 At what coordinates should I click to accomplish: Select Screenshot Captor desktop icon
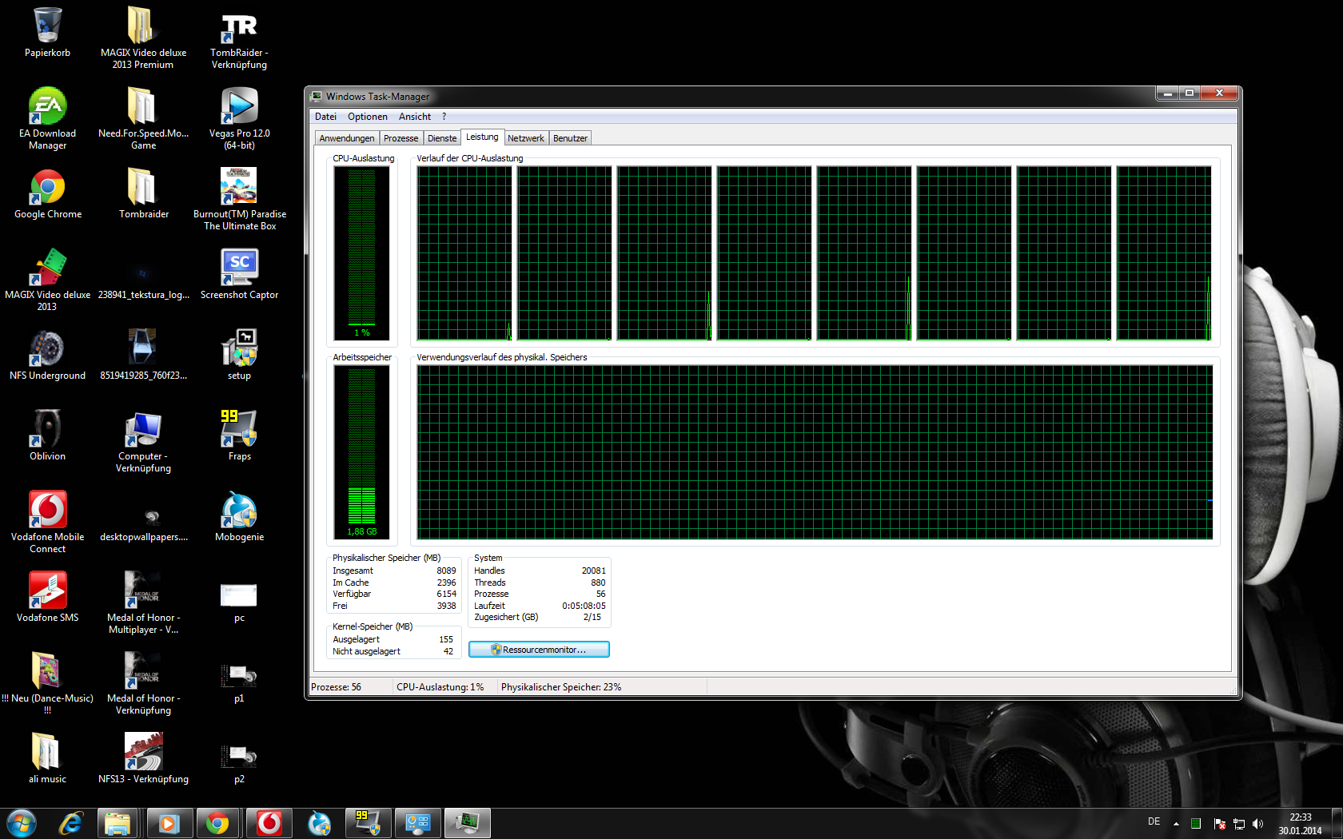point(239,274)
